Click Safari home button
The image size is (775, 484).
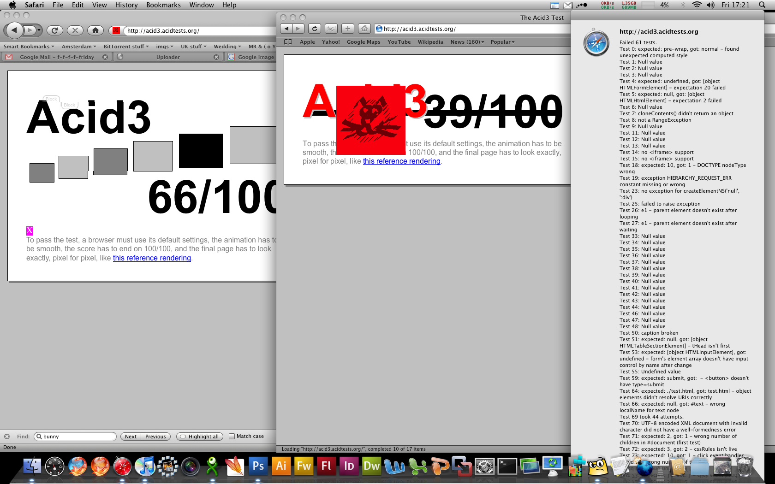click(364, 29)
